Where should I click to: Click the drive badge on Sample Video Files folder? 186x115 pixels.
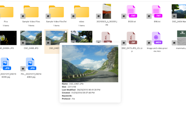point(23,16)
